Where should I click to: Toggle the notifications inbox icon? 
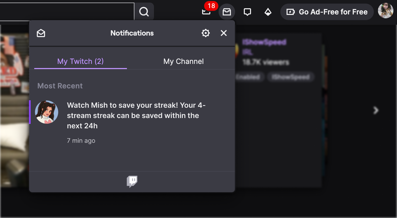pyautogui.click(x=227, y=12)
